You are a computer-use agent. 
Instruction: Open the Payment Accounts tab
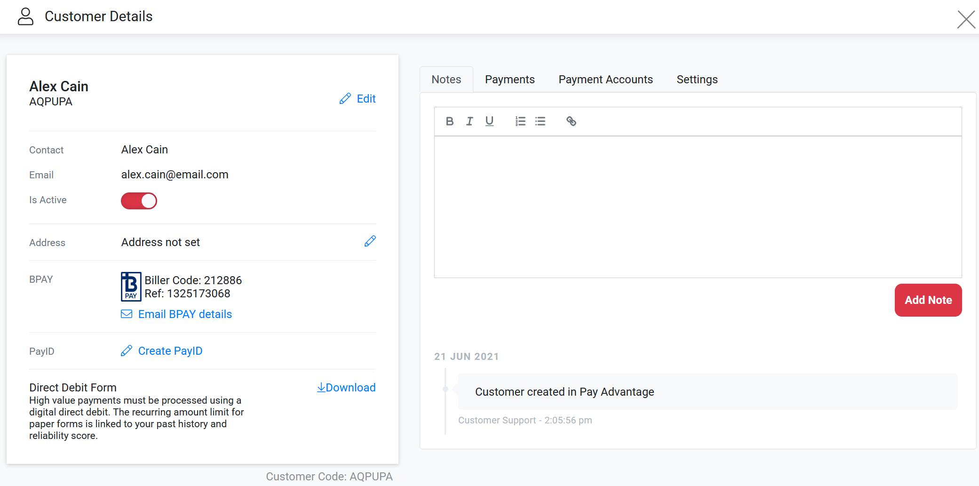[x=605, y=80]
